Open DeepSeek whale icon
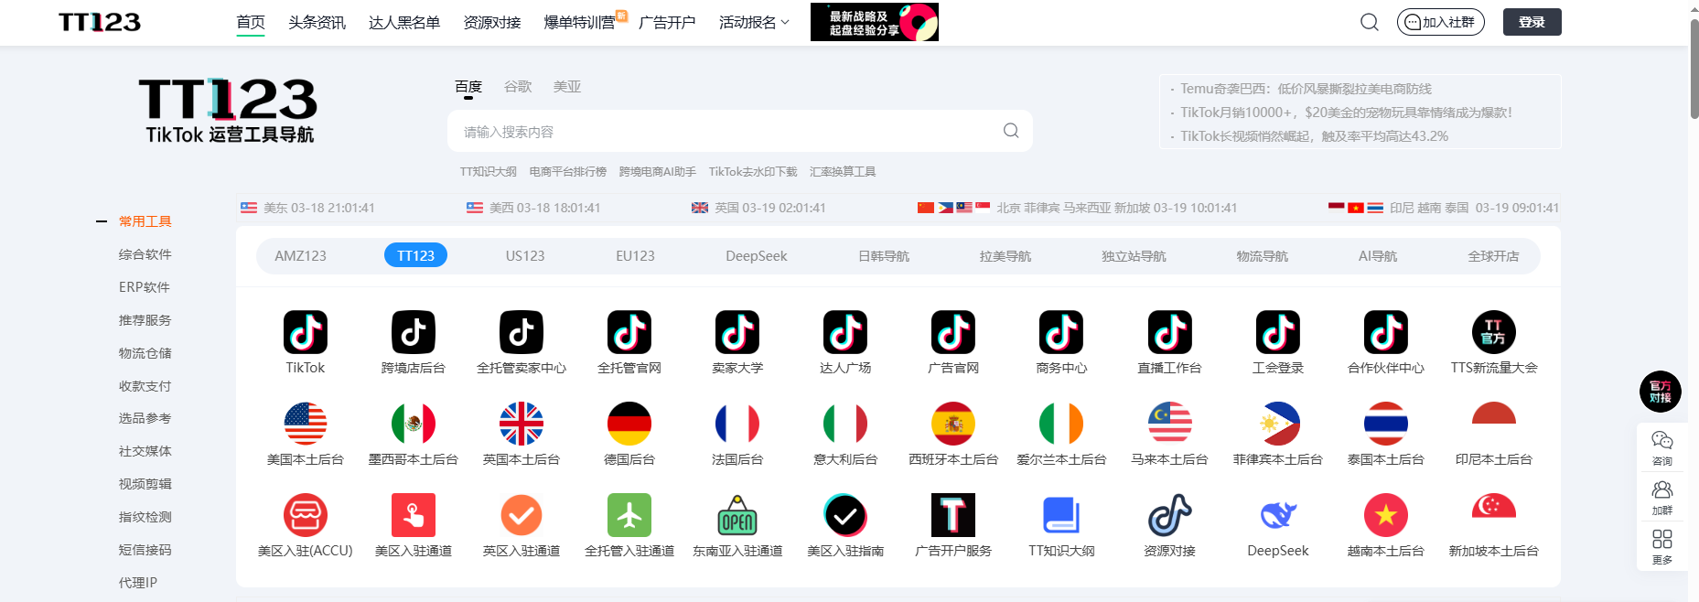 pyautogui.click(x=1278, y=515)
